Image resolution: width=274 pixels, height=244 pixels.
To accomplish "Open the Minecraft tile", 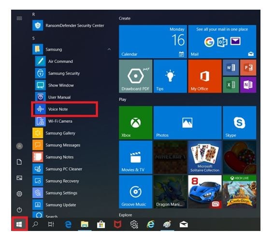I will point(170,157).
